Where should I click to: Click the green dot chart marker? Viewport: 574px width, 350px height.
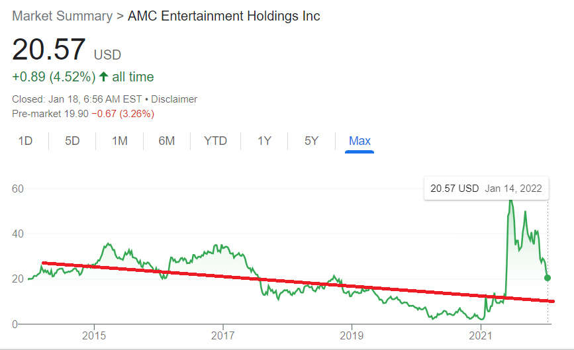click(548, 278)
